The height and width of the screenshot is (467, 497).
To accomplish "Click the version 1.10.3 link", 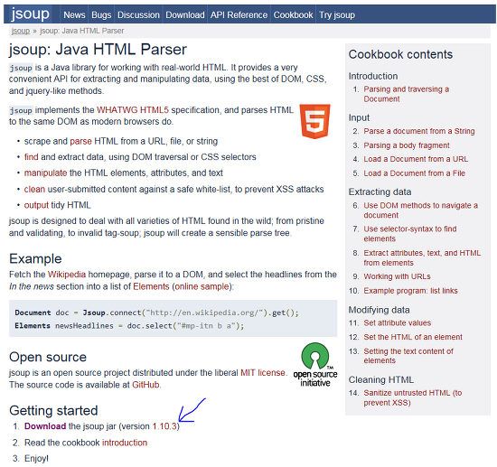I will point(164,426).
